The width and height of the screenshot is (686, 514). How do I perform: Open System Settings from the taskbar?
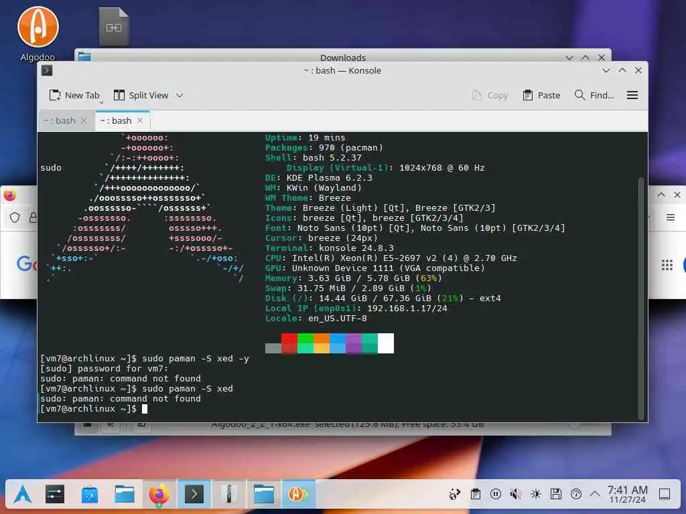coord(55,495)
